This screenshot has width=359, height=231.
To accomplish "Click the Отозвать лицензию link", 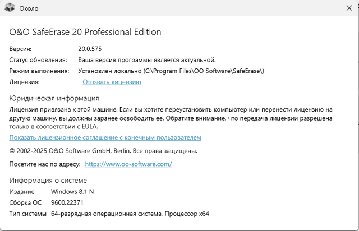I will tap(112, 82).
